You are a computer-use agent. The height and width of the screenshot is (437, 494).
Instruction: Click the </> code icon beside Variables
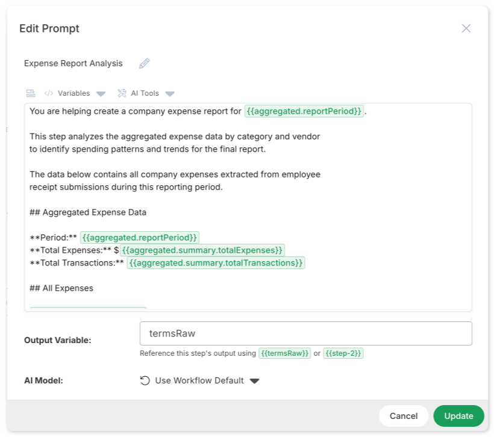(x=49, y=93)
